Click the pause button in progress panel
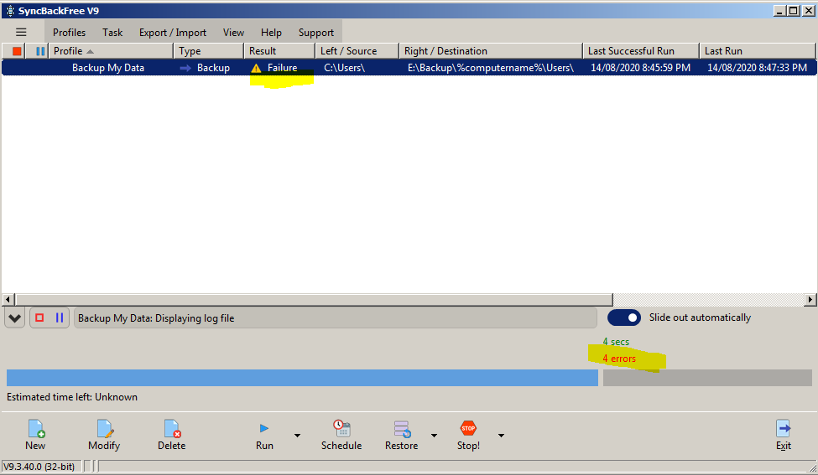This screenshot has width=818, height=475. (60, 318)
